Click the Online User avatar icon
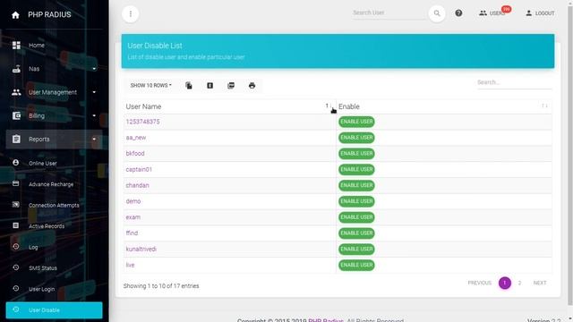The height and width of the screenshot is (322, 573). coord(16,163)
